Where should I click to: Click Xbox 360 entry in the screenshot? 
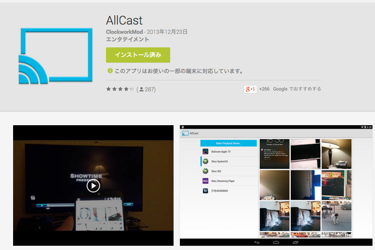pos(216,171)
